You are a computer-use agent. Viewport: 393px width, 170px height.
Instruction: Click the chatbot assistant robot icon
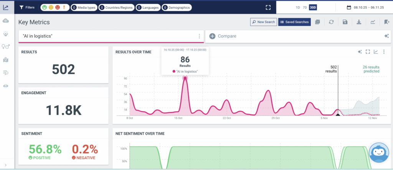click(379, 152)
